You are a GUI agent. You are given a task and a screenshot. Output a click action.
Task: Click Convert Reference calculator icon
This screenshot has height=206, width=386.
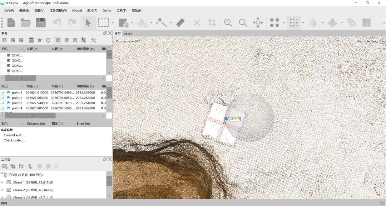(x=31, y=40)
